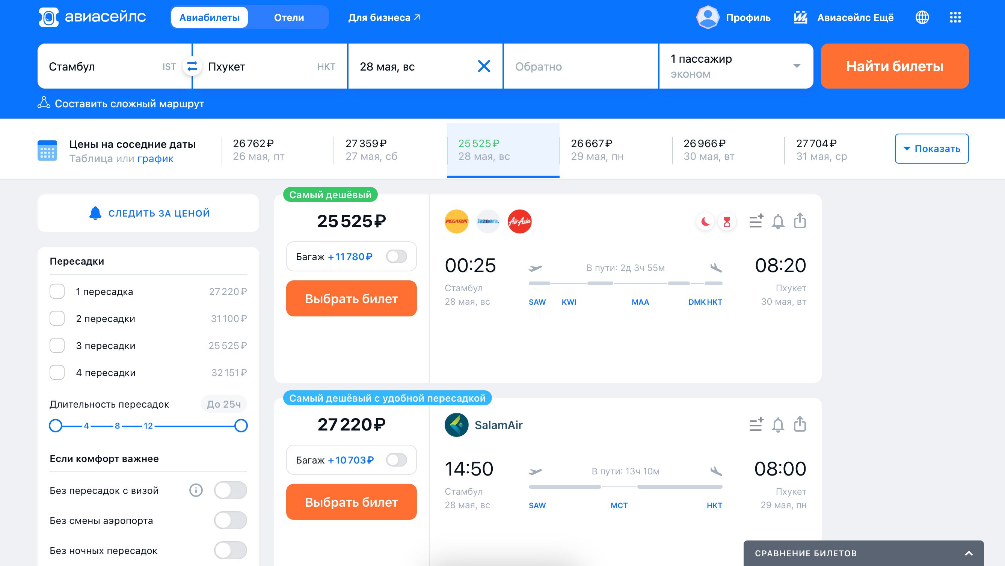1005x566 pixels.
Task: Switch to Отели tab
Action: click(x=289, y=17)
